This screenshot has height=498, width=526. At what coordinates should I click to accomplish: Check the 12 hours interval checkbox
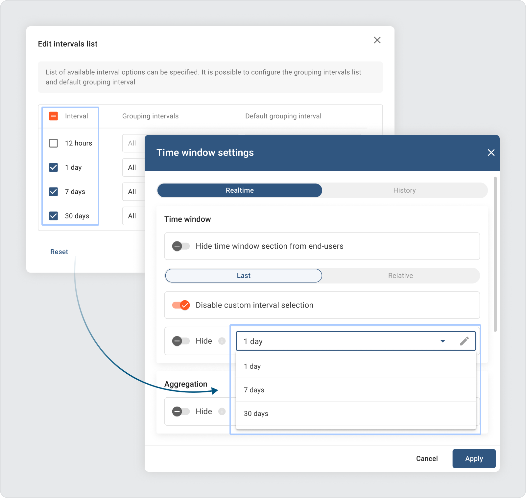[x=54, y=143]
